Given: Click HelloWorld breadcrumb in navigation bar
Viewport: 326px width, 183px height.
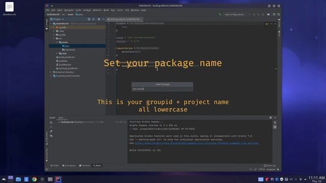Looking at the screenshot, I should (53, 15).
